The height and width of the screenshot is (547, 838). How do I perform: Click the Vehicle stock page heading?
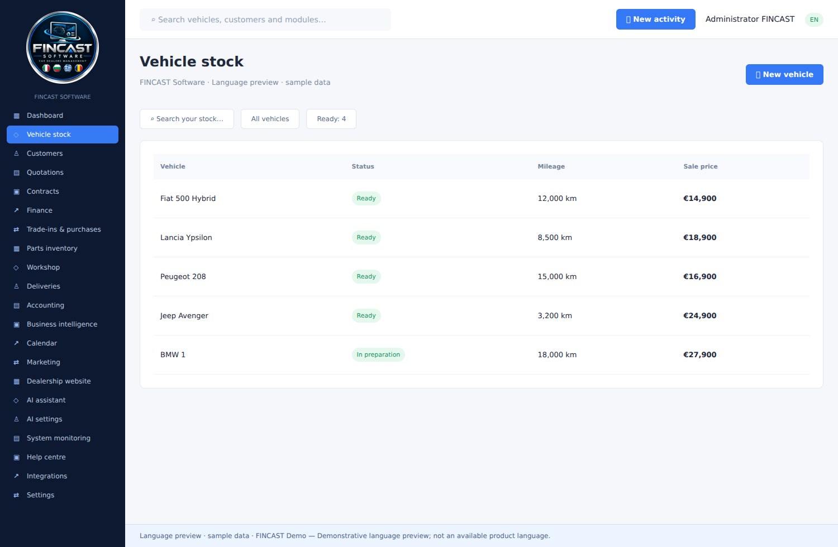coord(192,61)
